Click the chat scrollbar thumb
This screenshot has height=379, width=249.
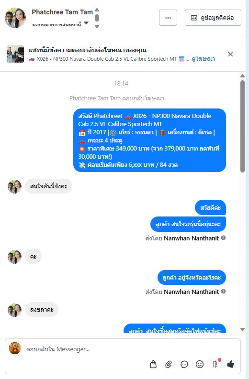pyautogui.click(x=242, y=127)
